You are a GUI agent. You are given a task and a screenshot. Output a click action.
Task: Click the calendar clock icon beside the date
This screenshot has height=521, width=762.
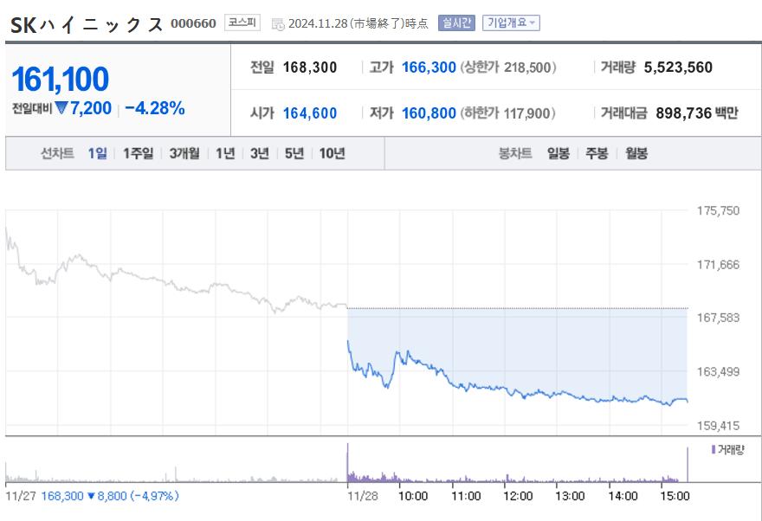(277, 23)
